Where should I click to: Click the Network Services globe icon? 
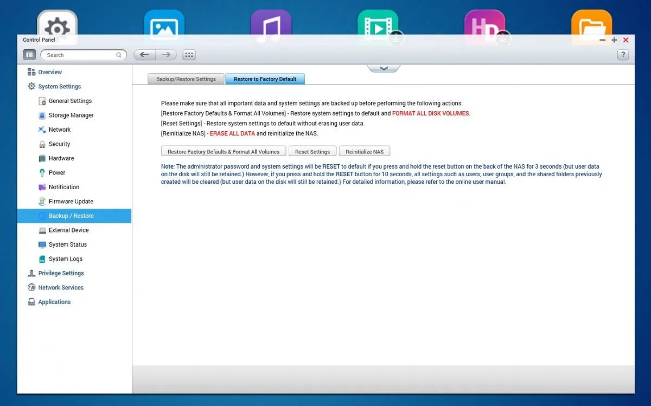31,288
